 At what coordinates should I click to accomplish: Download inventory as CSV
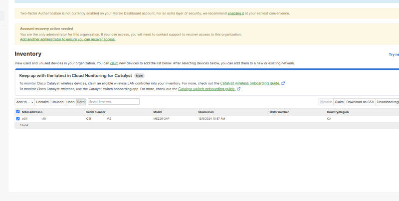click(x=360, y=102)
